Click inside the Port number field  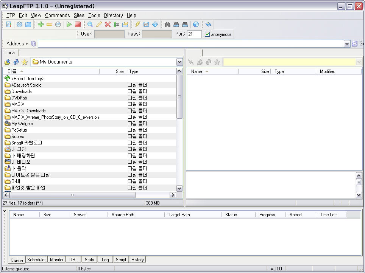coord(194,34)
